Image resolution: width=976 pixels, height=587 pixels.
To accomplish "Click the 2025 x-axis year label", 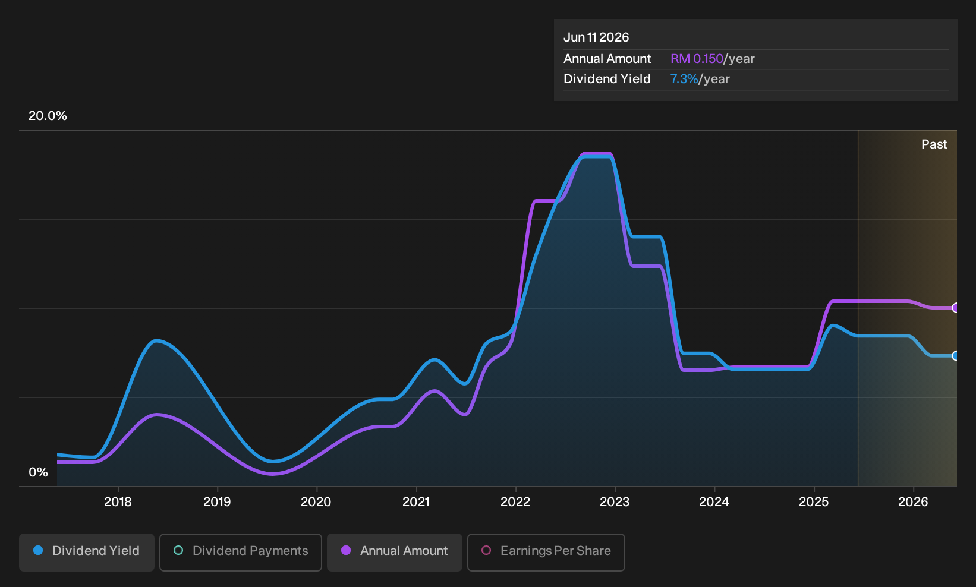I will (814, 502).
